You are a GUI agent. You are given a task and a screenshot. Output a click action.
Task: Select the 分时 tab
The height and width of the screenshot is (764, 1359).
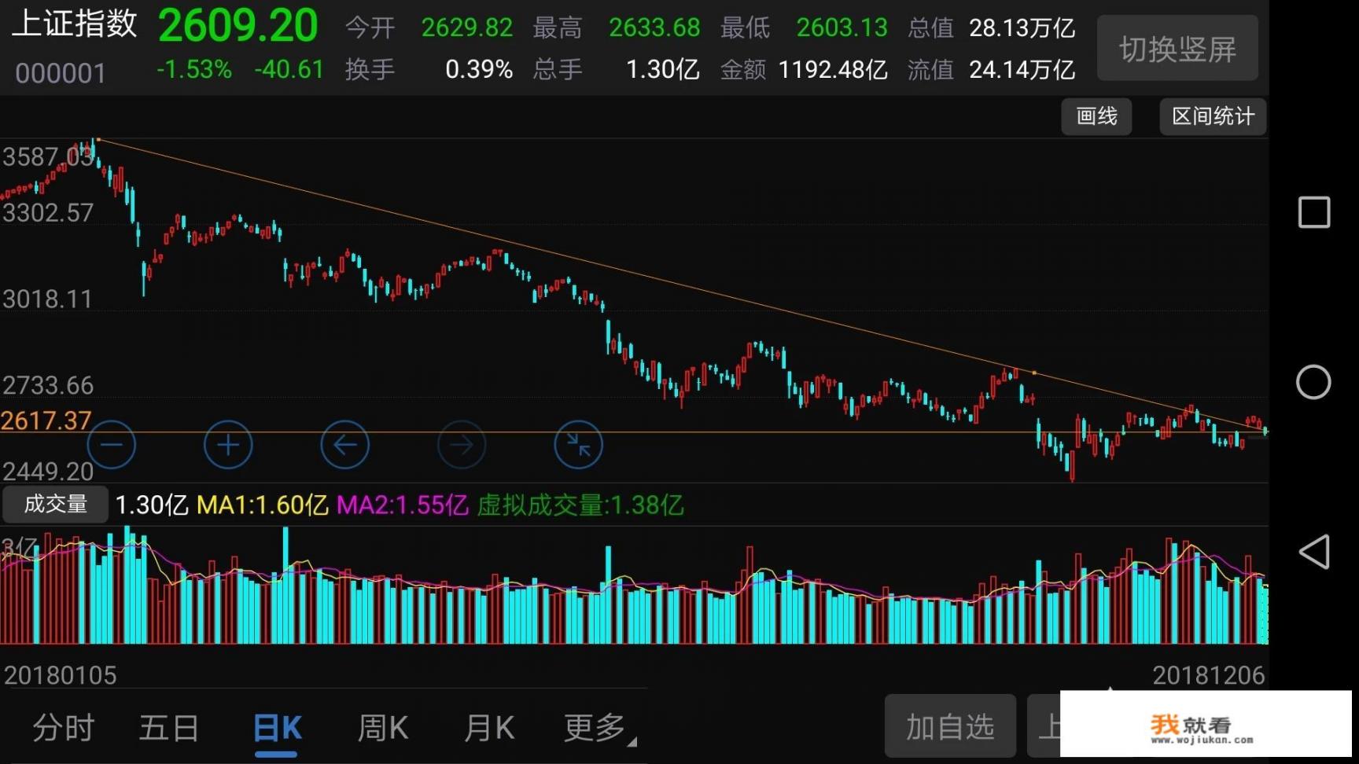(63, 728)
